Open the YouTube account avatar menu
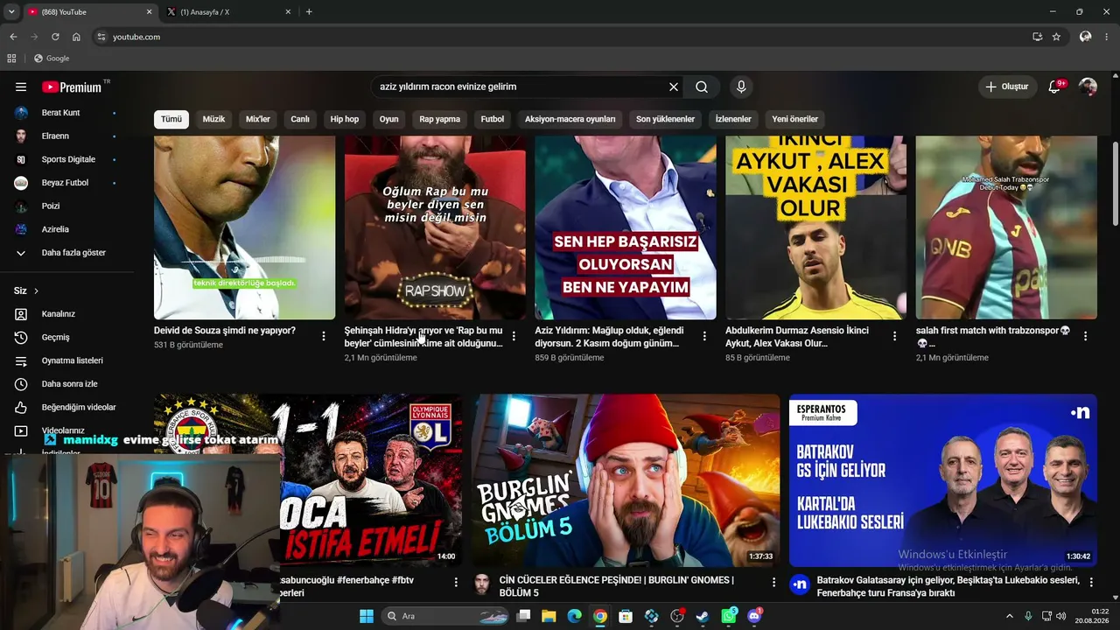The width and height of the screenshot is (1120, 630). [x=1088, y=87]
